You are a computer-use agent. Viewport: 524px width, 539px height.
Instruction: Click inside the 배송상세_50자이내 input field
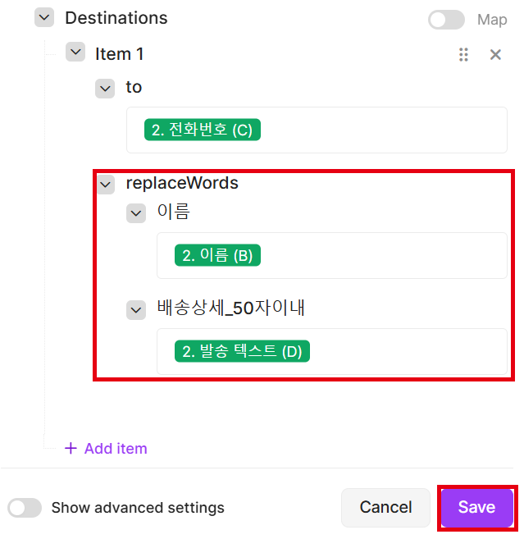332,351
